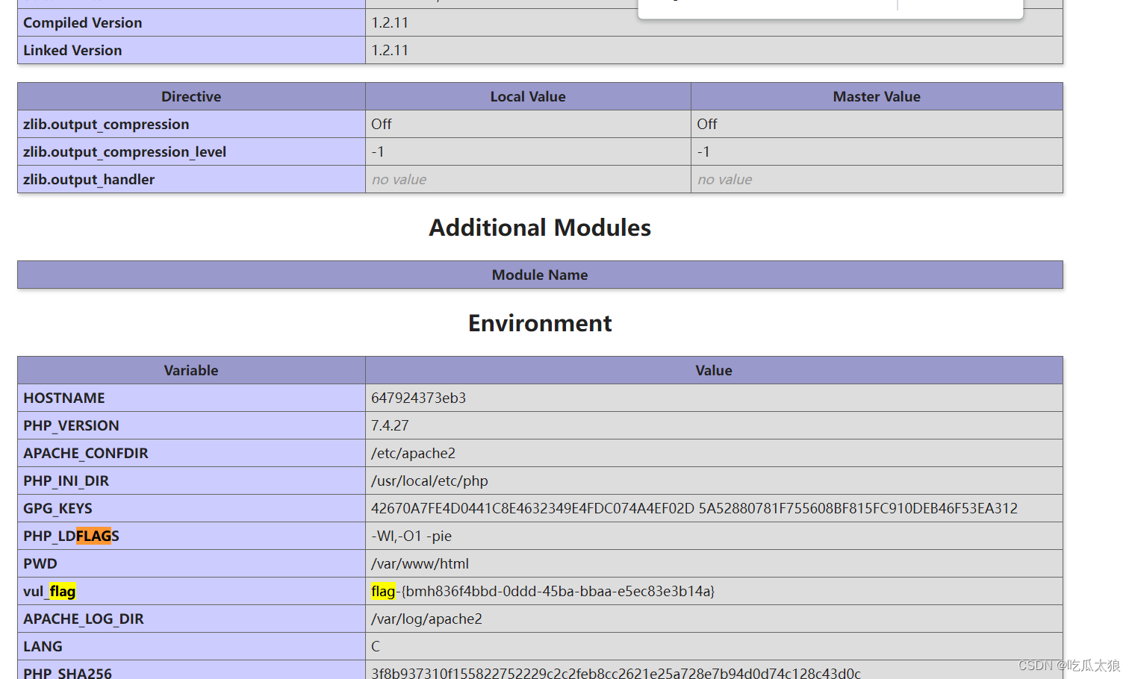1132x679 pixels.
Task: Click the Local Value column header
Action: tap(528, 96)
